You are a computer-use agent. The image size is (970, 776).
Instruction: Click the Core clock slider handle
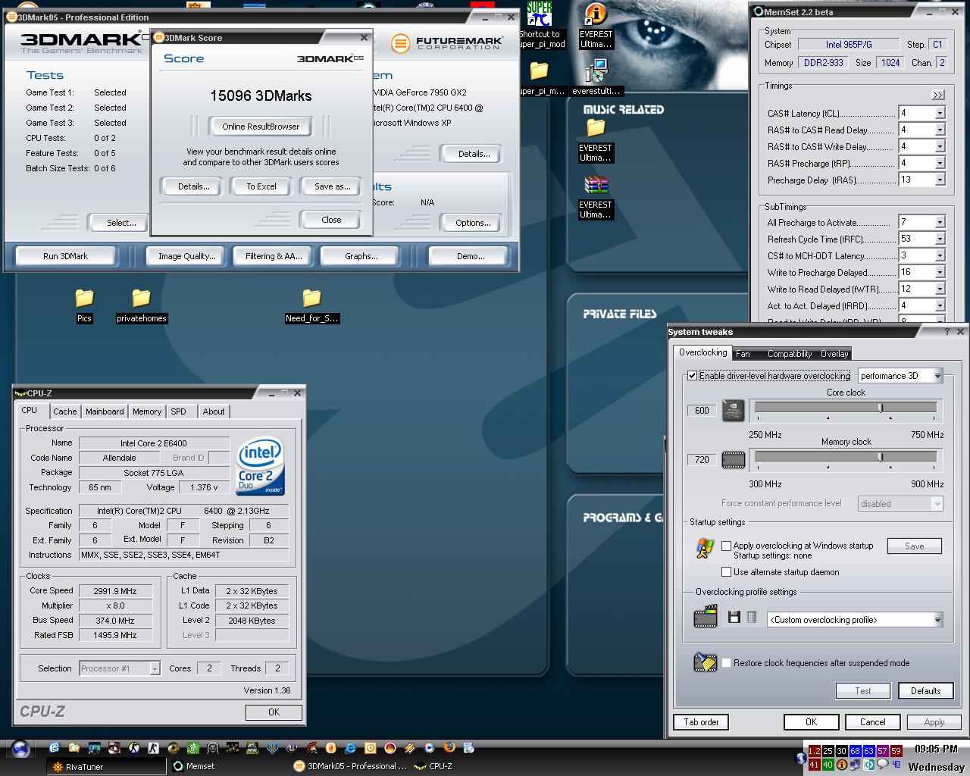coord(881,408)
